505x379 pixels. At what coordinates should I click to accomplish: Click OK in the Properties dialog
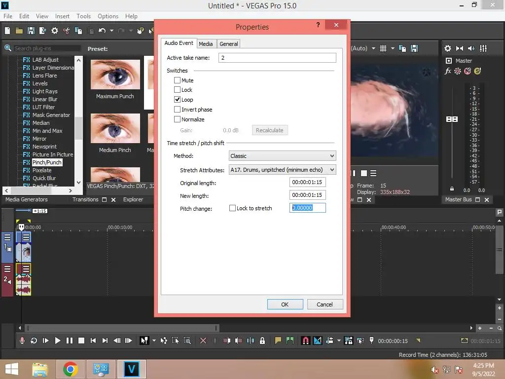pos(285,304)
